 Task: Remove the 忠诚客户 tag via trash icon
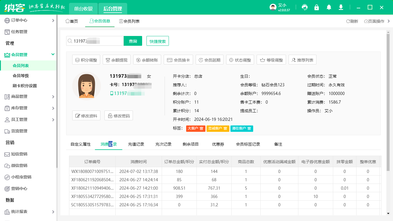pos(225,128)
